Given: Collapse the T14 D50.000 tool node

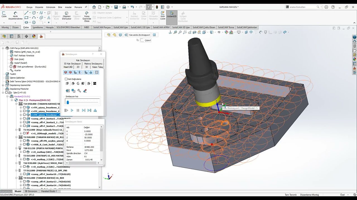Looking at the screenshot, I should click(x=16, y=104).
